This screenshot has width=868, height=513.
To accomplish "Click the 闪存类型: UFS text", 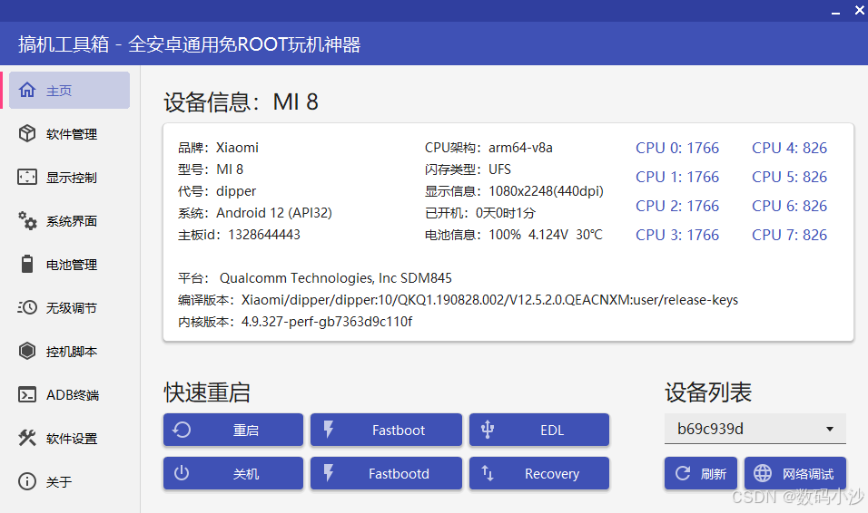I will coord(468,169).
